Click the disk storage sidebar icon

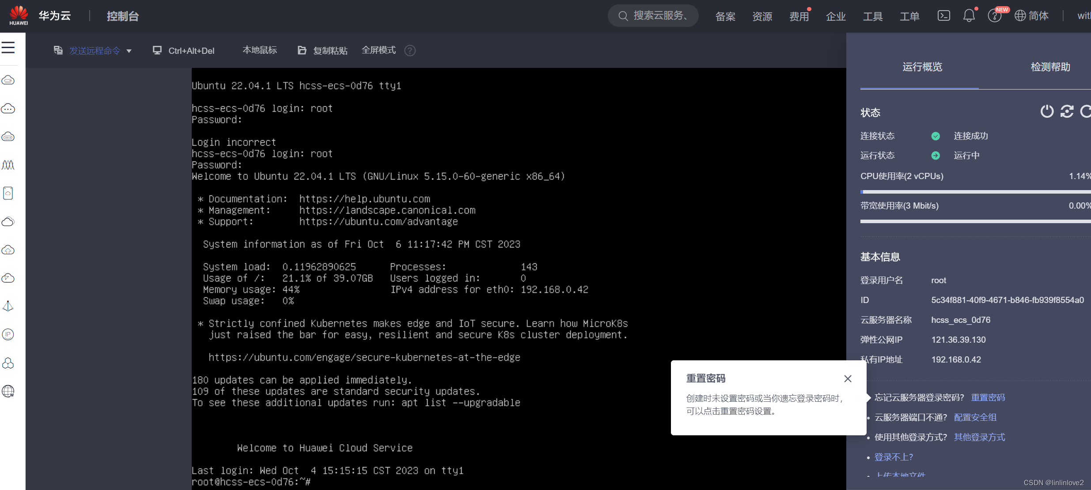(x=8, y=193)
